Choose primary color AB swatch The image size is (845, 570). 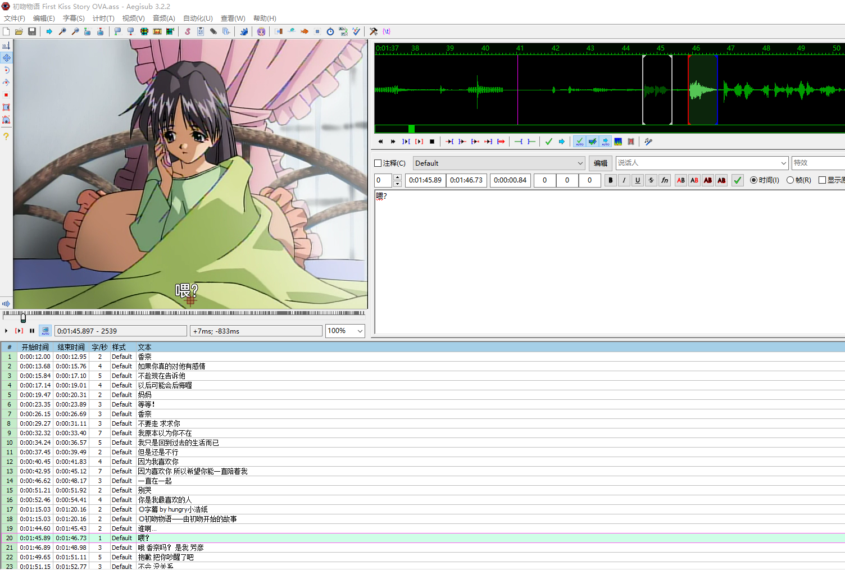[681, 180]
